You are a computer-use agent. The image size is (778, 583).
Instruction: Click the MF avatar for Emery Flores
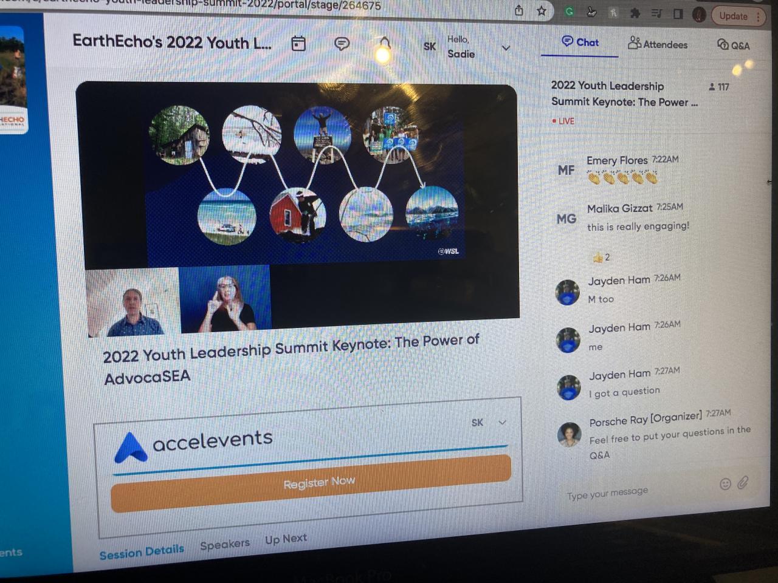pyautogui.click(x=566, y=171)
